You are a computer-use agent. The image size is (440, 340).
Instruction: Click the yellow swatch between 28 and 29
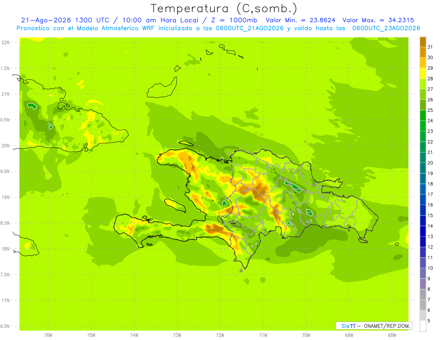(423, 73)
